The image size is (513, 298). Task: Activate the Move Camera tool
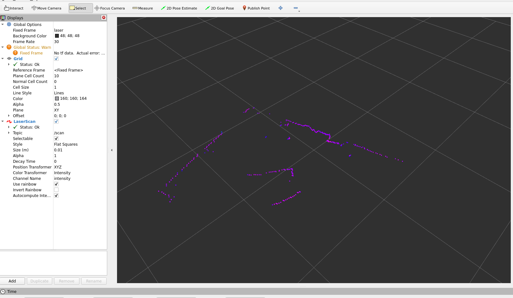pos(46,8)
